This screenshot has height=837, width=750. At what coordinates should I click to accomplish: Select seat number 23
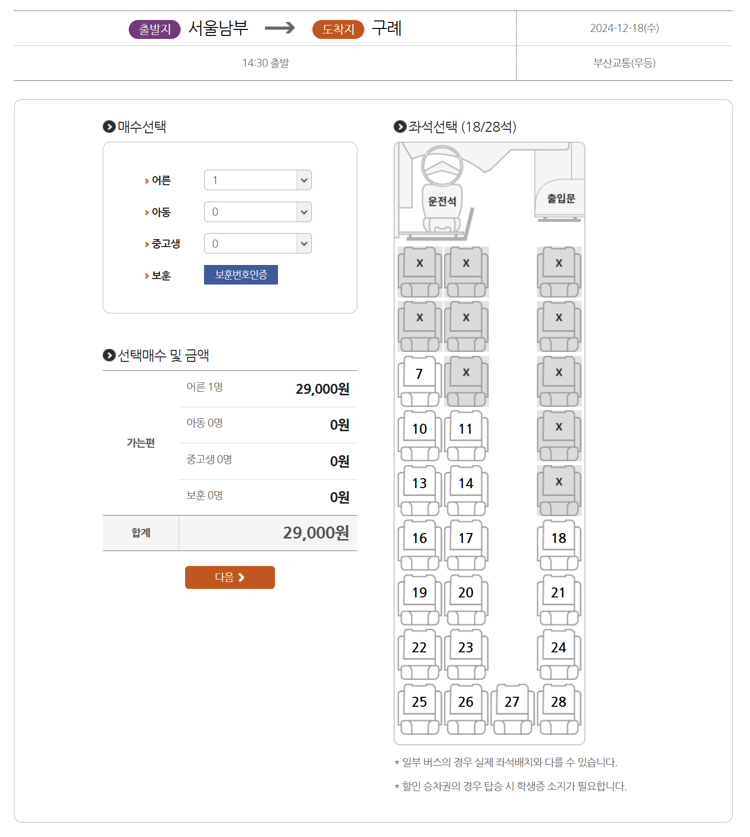466,654
